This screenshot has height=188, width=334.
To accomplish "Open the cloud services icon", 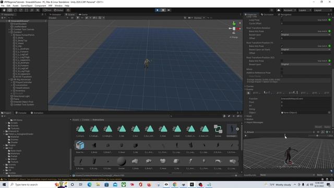I will click(278, 10).
